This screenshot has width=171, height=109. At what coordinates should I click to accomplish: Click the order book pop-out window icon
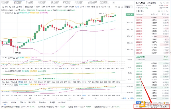point(167,11)
